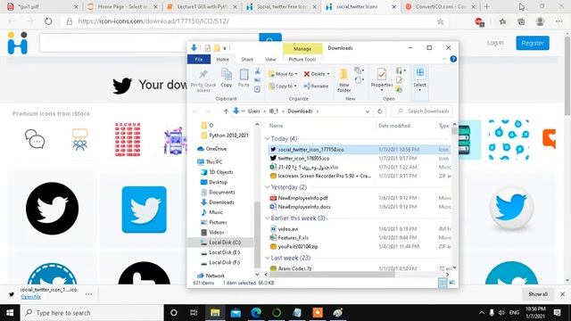Click Show all downloads button
Image resolution: width=571 pixels, height=321 pixels.
(x=537, y=294)
